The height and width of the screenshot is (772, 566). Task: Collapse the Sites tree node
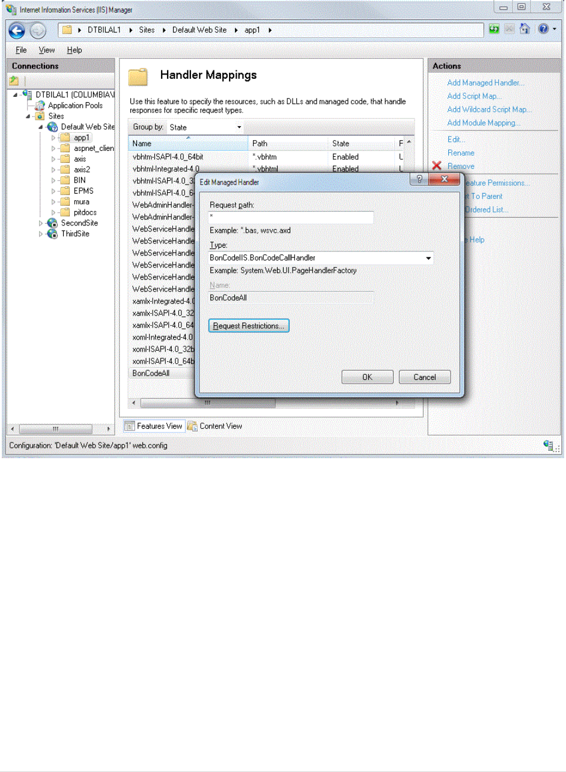coord(28,116)
